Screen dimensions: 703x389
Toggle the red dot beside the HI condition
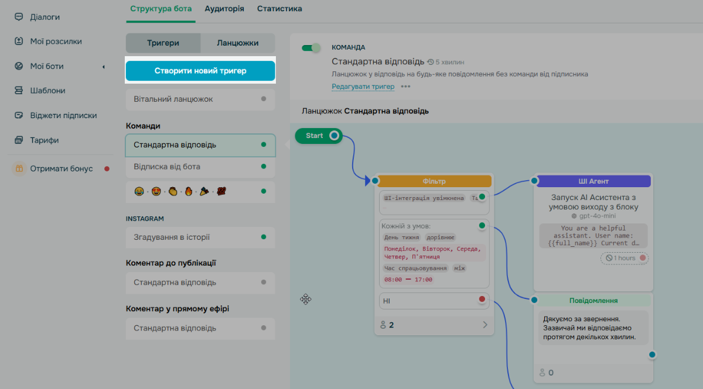[x=483, y=300]
